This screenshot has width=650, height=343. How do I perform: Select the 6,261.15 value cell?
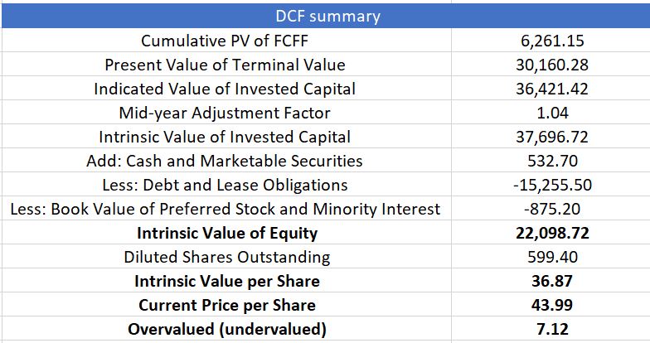[552, 41]
